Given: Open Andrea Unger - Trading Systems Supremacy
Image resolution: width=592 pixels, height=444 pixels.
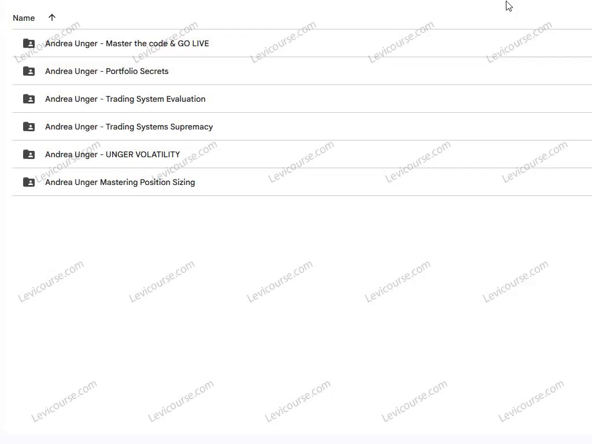Looking at the screenshot, I should (x=129, y=127).
